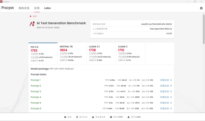The image size is (205, 121).
Task: Click the 显示日志 log icon
Action: pyautogui.click(x=77, y=117)
